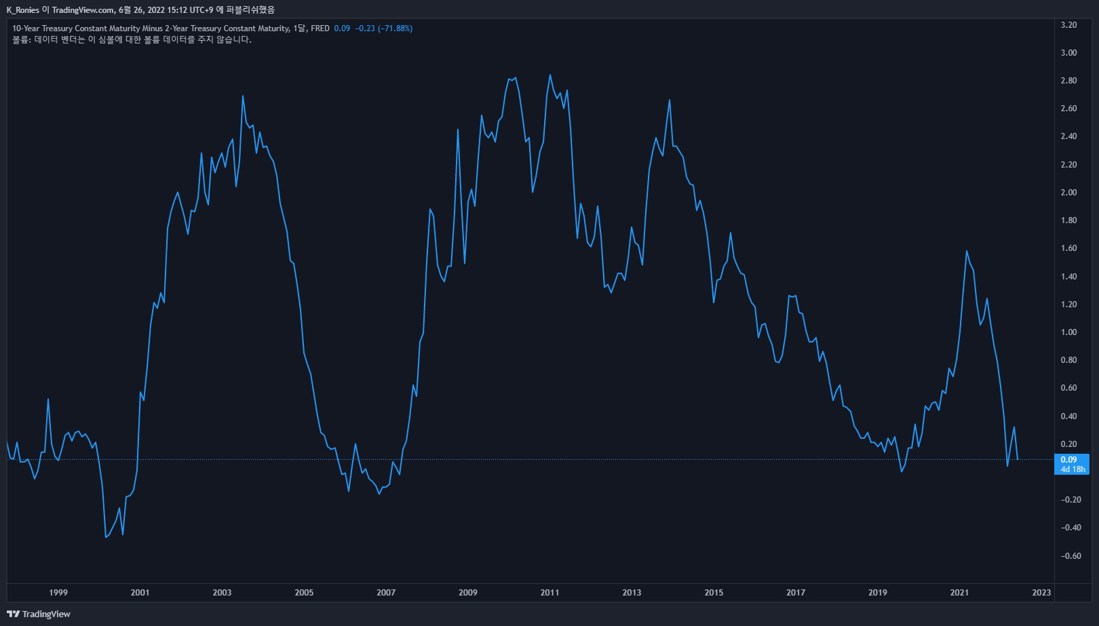Click the 2.20 price axis label
The height and width of the screenshot is (626, 1099).
(1068, 165)
